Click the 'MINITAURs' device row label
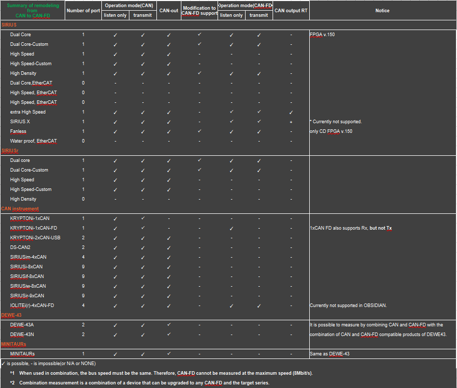 (22, 353)
